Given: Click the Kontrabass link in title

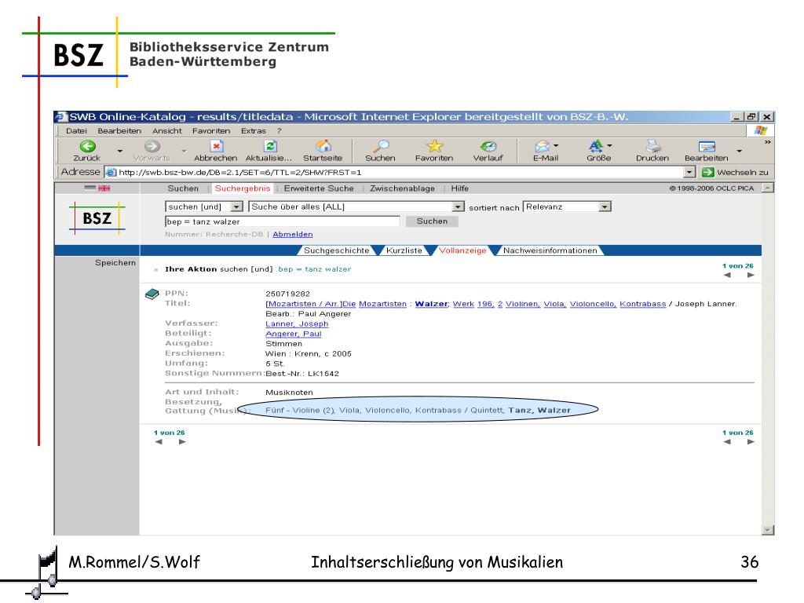Looking at the screenshot, I should point(642,304).
